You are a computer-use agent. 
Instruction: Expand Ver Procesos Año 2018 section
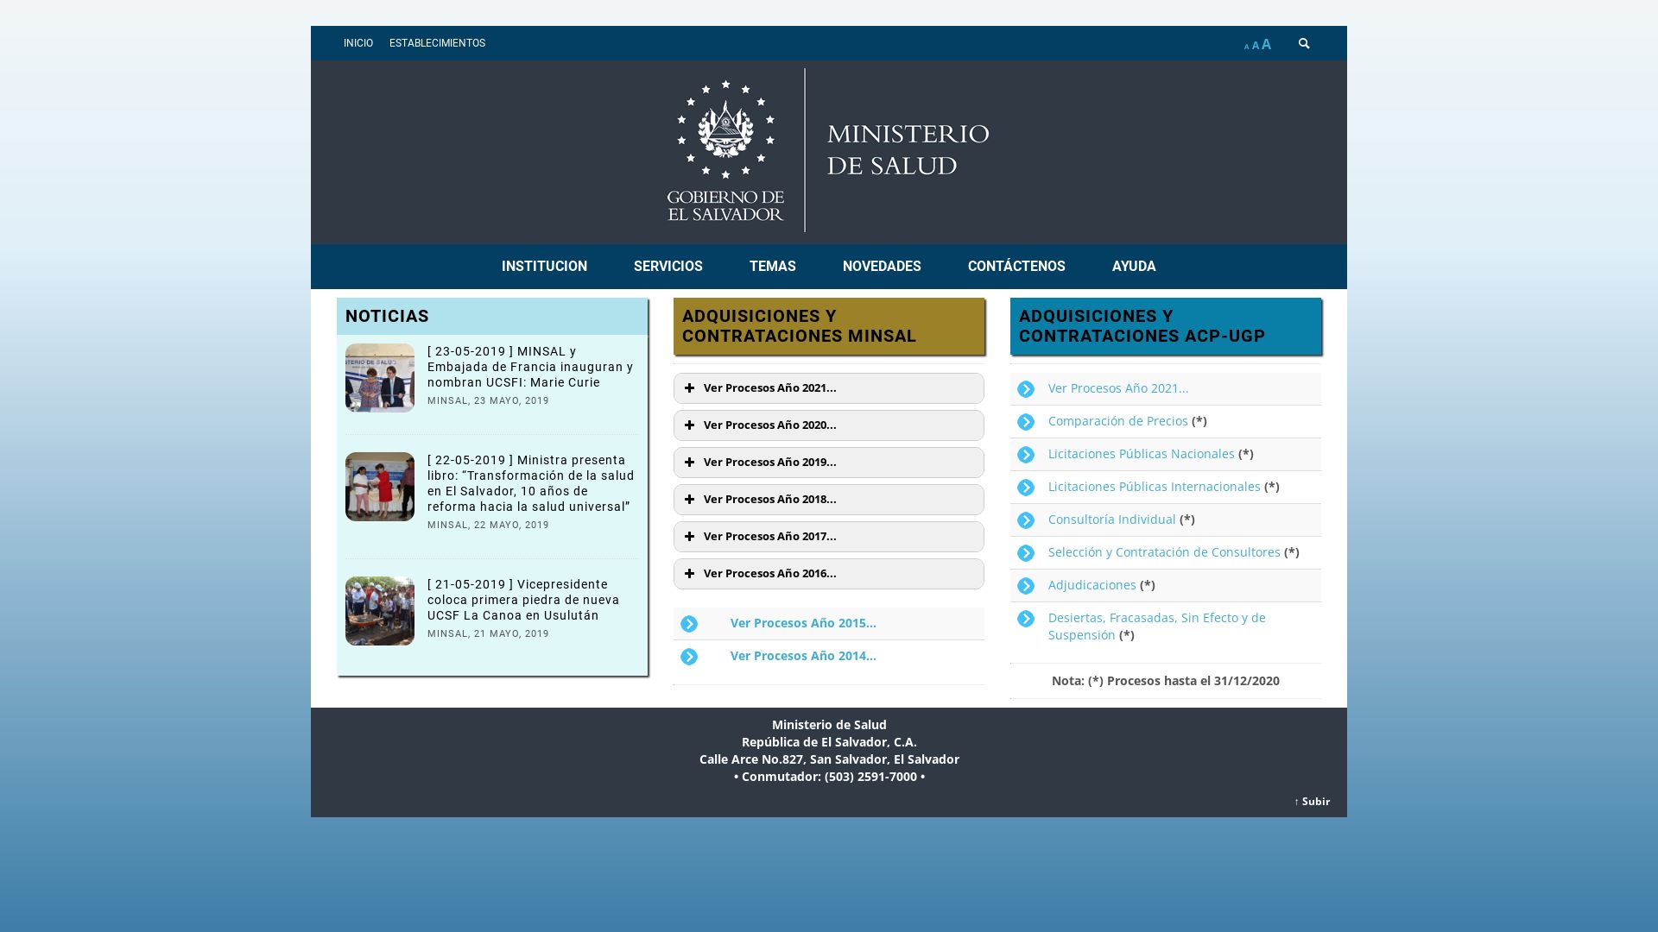(829, 500)
